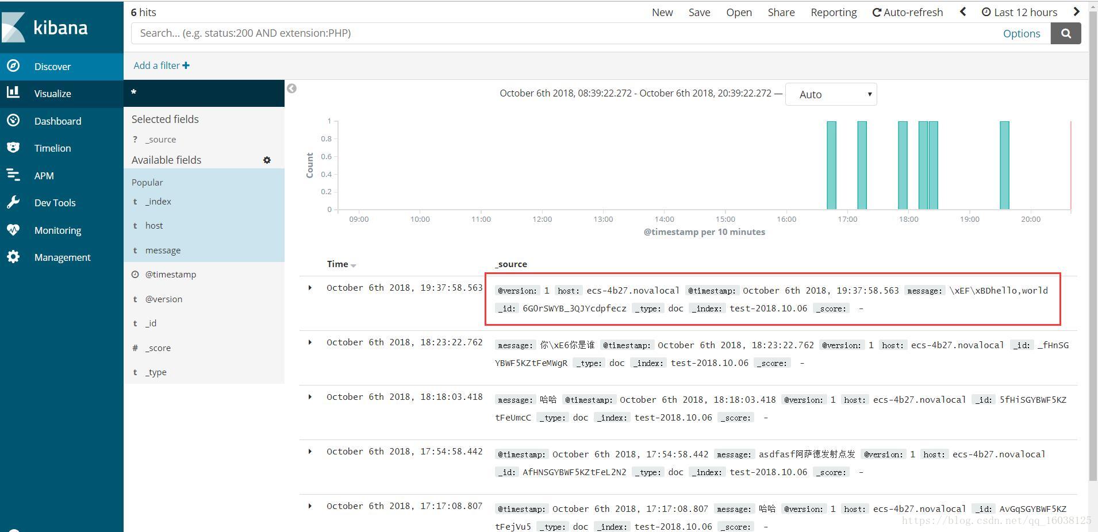The image size is (1098, 532).
Task: Go to Management in sidebar
Action: (62, 257)
